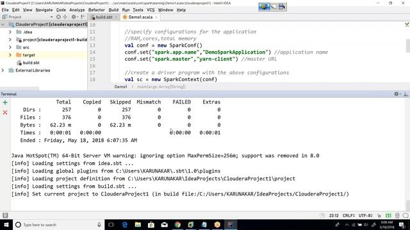Open the Navigate menu
410x230 pixels.
[x=44, y=10]
